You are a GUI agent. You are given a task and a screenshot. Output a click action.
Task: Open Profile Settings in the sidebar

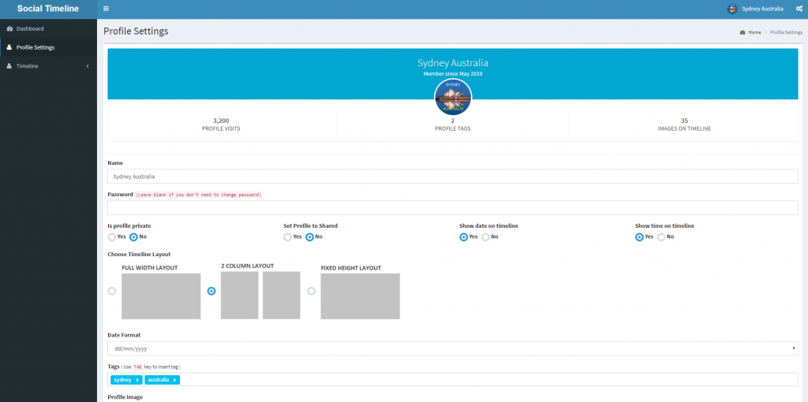(48, 47)
